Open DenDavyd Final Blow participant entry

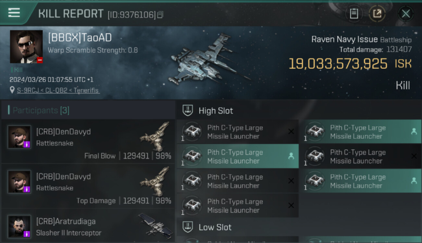88,141
